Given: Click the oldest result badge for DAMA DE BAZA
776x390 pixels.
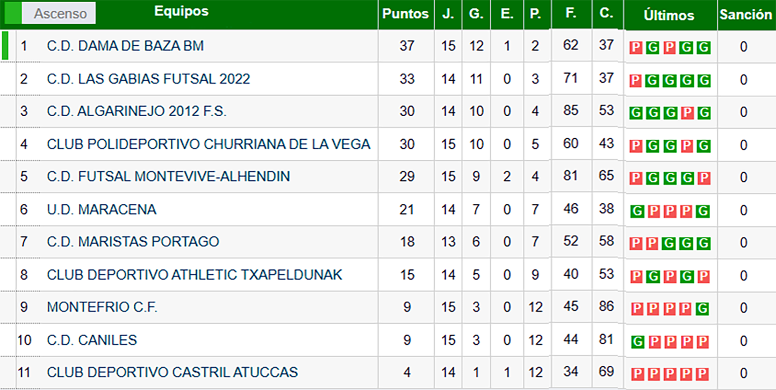Looking at the screenshot, I should (x=636, y=48).
